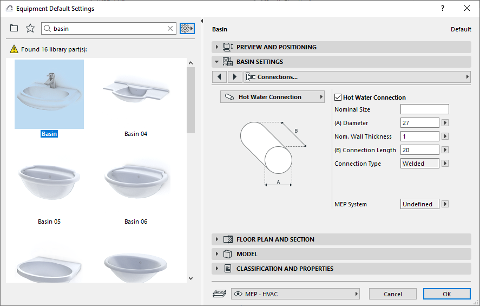The width and height of the screenshot is (480, 306).
Task: Go to previous settings page arrow
Action: 219,77
